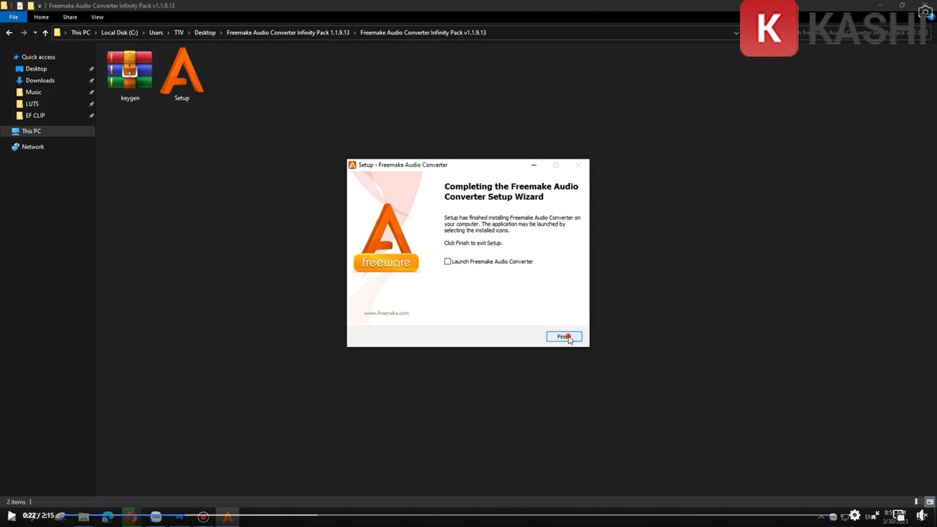The width and height of the screenshot is (937, 527).
Task: Enable Launch Freemake Audio Converter checkbox
Action: (x=448, y=262)
